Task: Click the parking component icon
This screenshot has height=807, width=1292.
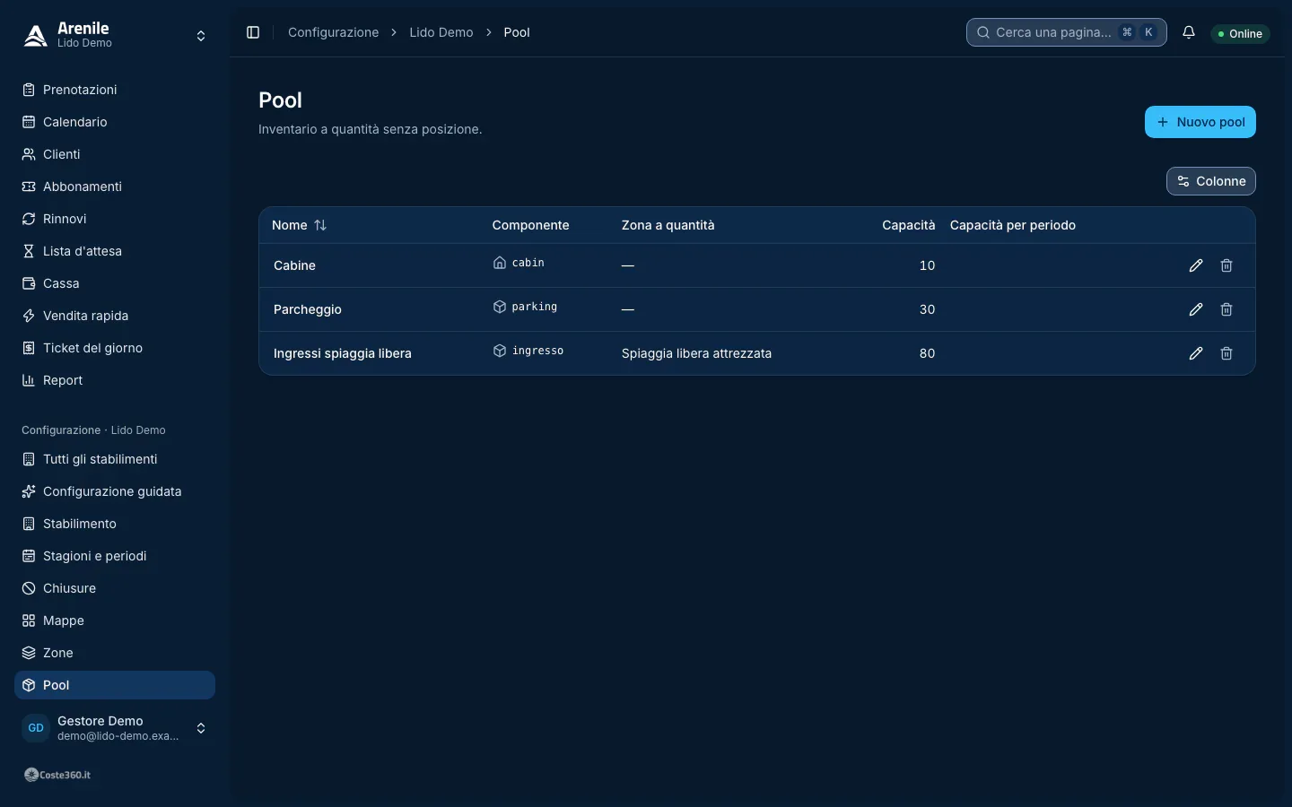Action: tap(500, 307)
